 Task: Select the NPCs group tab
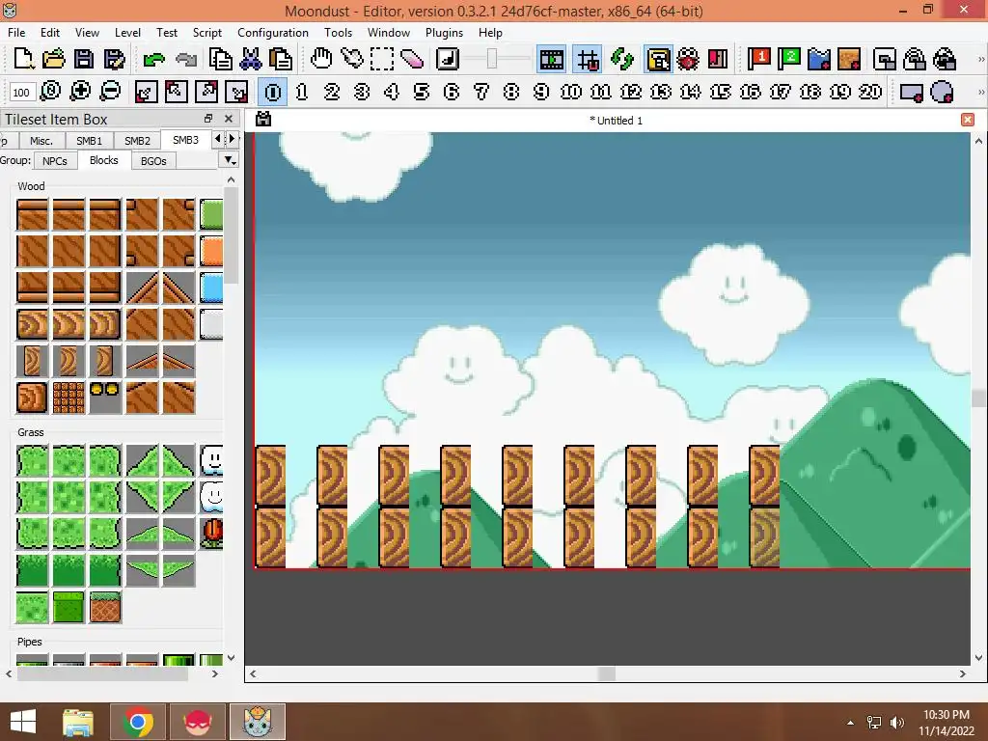point(55,161)
